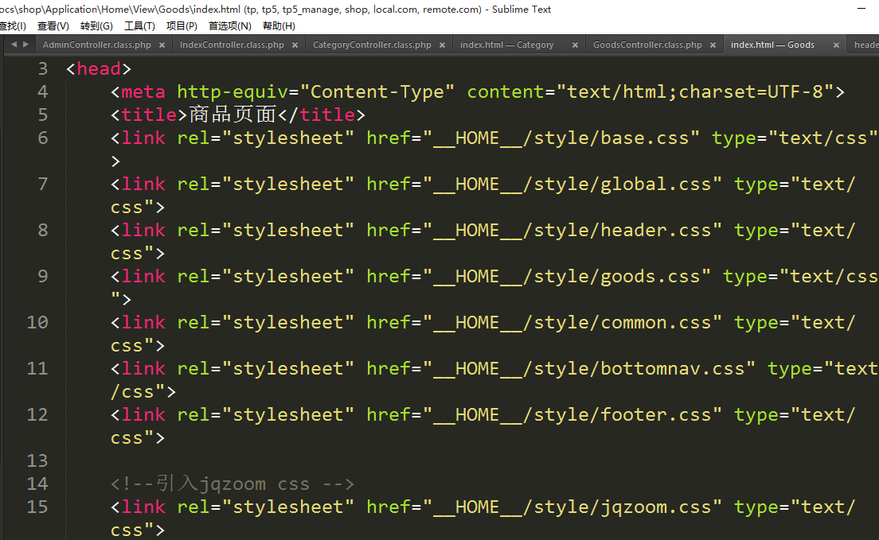Close the CategoryController.class.php tab
Image resolution: width=879 pixels, height=540 pixels.
click(442, 45)
